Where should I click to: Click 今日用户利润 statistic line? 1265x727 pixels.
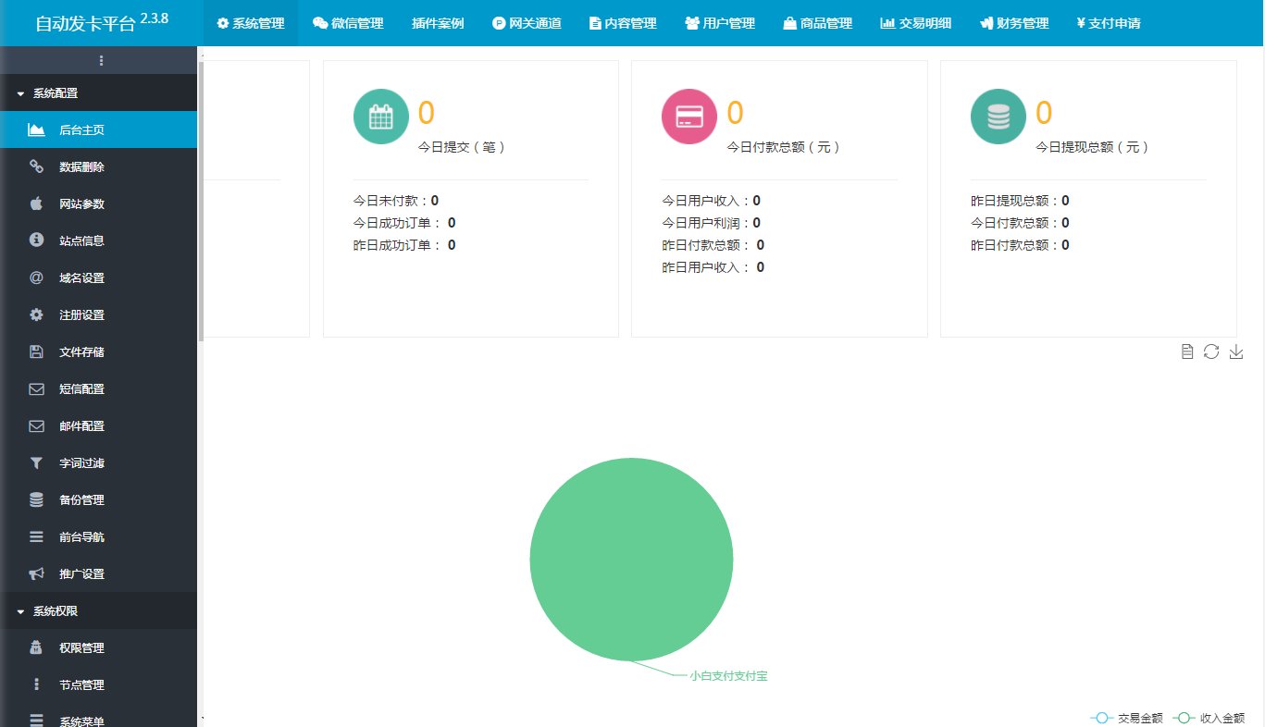click(x=712, y=223)
